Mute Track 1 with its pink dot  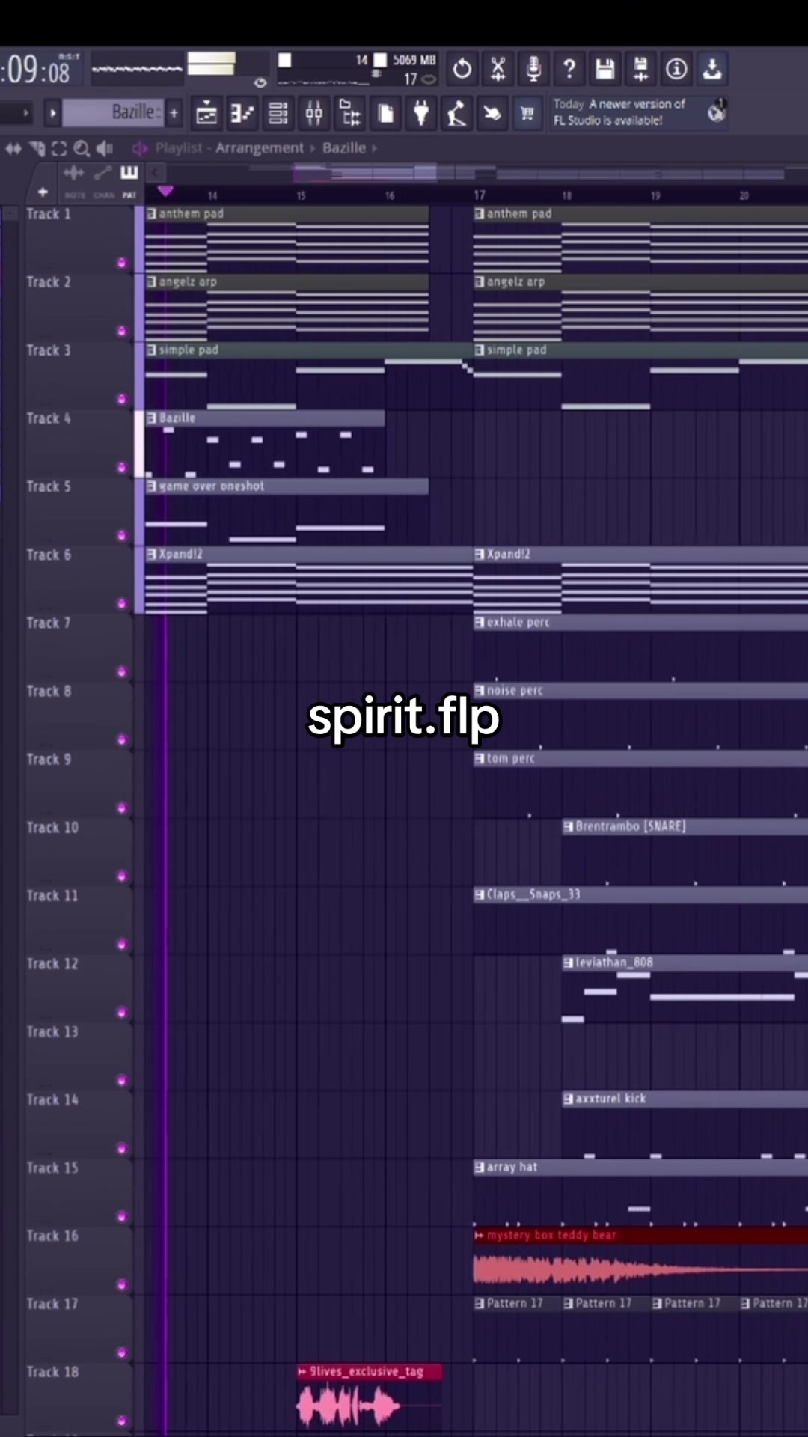tap(122, 263)
